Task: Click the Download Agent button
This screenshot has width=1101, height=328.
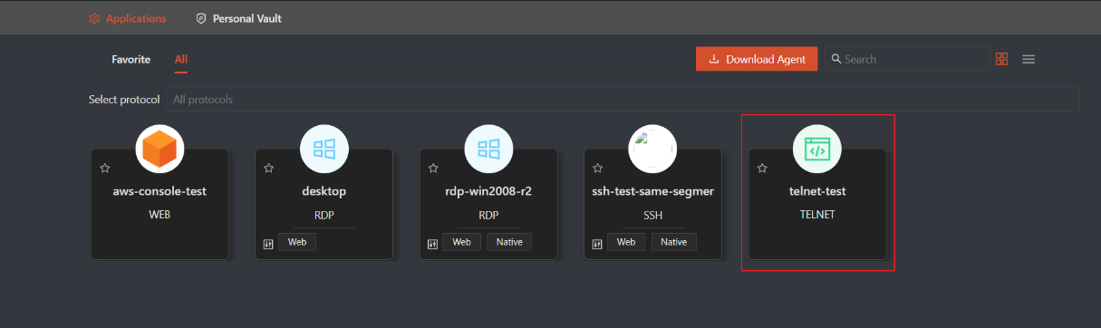Action: [757, 59]
